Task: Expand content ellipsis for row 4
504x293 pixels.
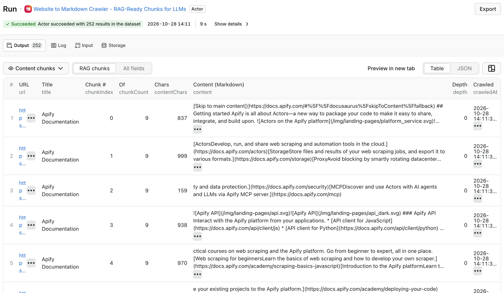Action: click(x=197, y=236)
